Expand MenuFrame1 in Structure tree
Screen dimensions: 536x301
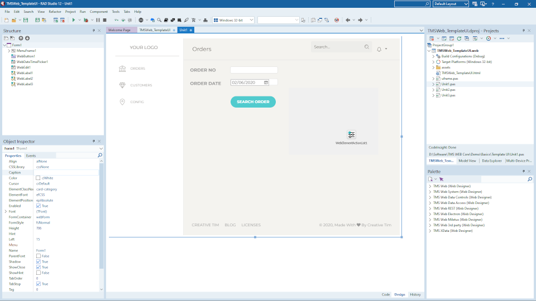(9, 51)
